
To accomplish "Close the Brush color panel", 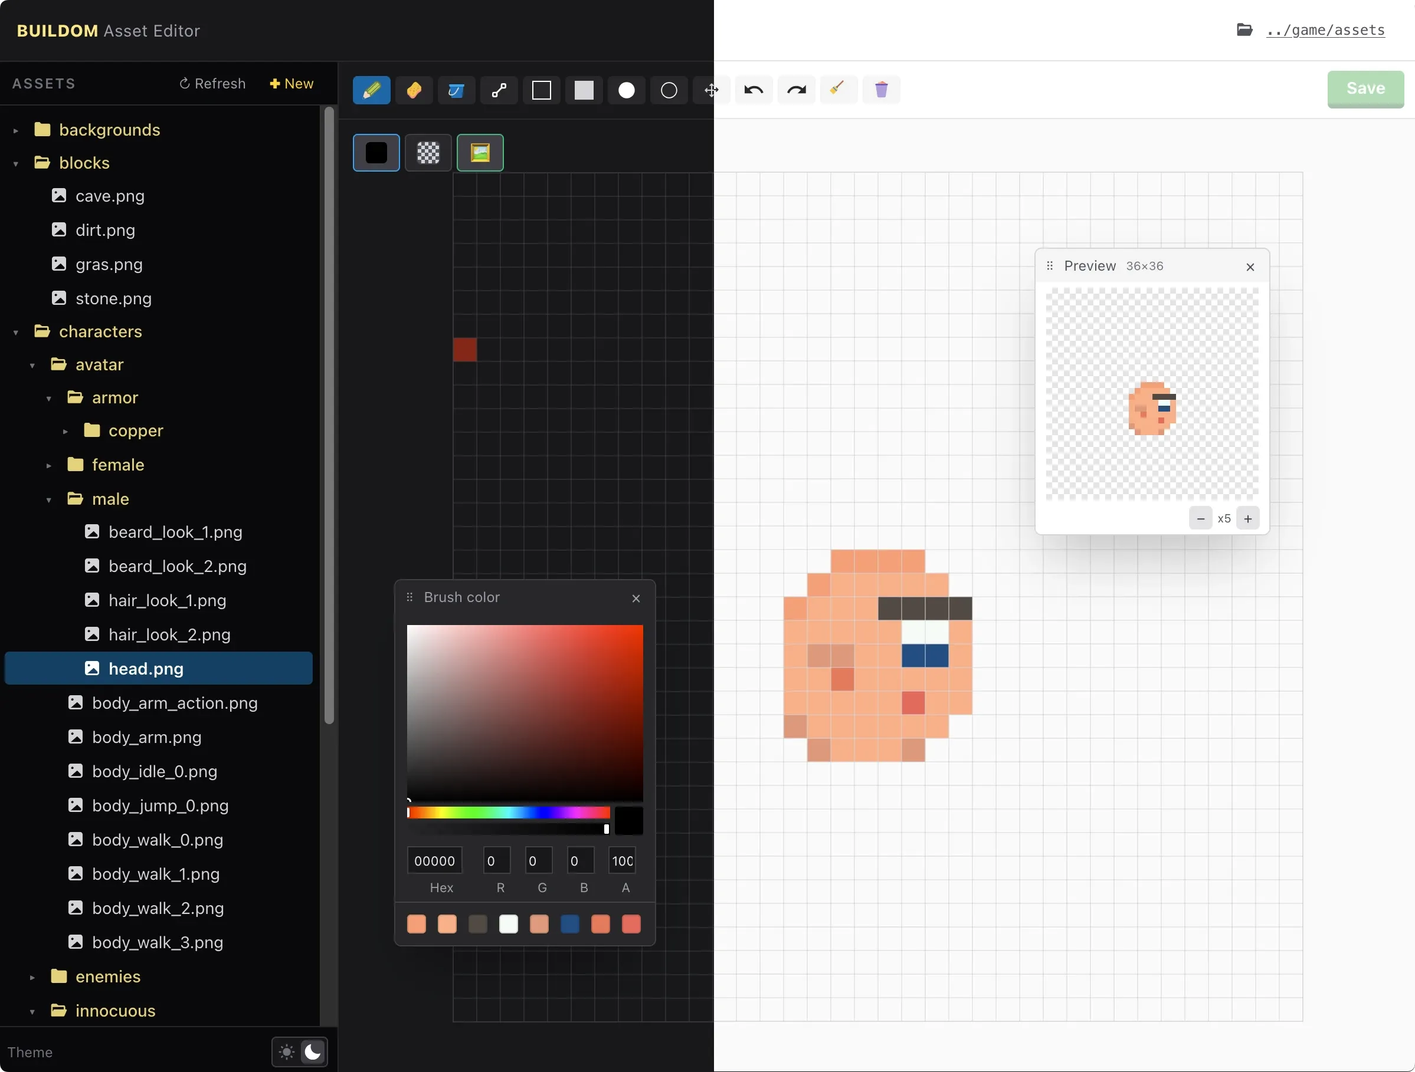I will coord(636,599).
